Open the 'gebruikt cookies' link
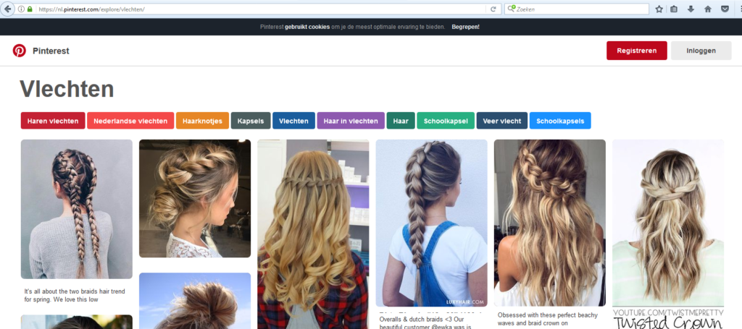 [307, 27]
